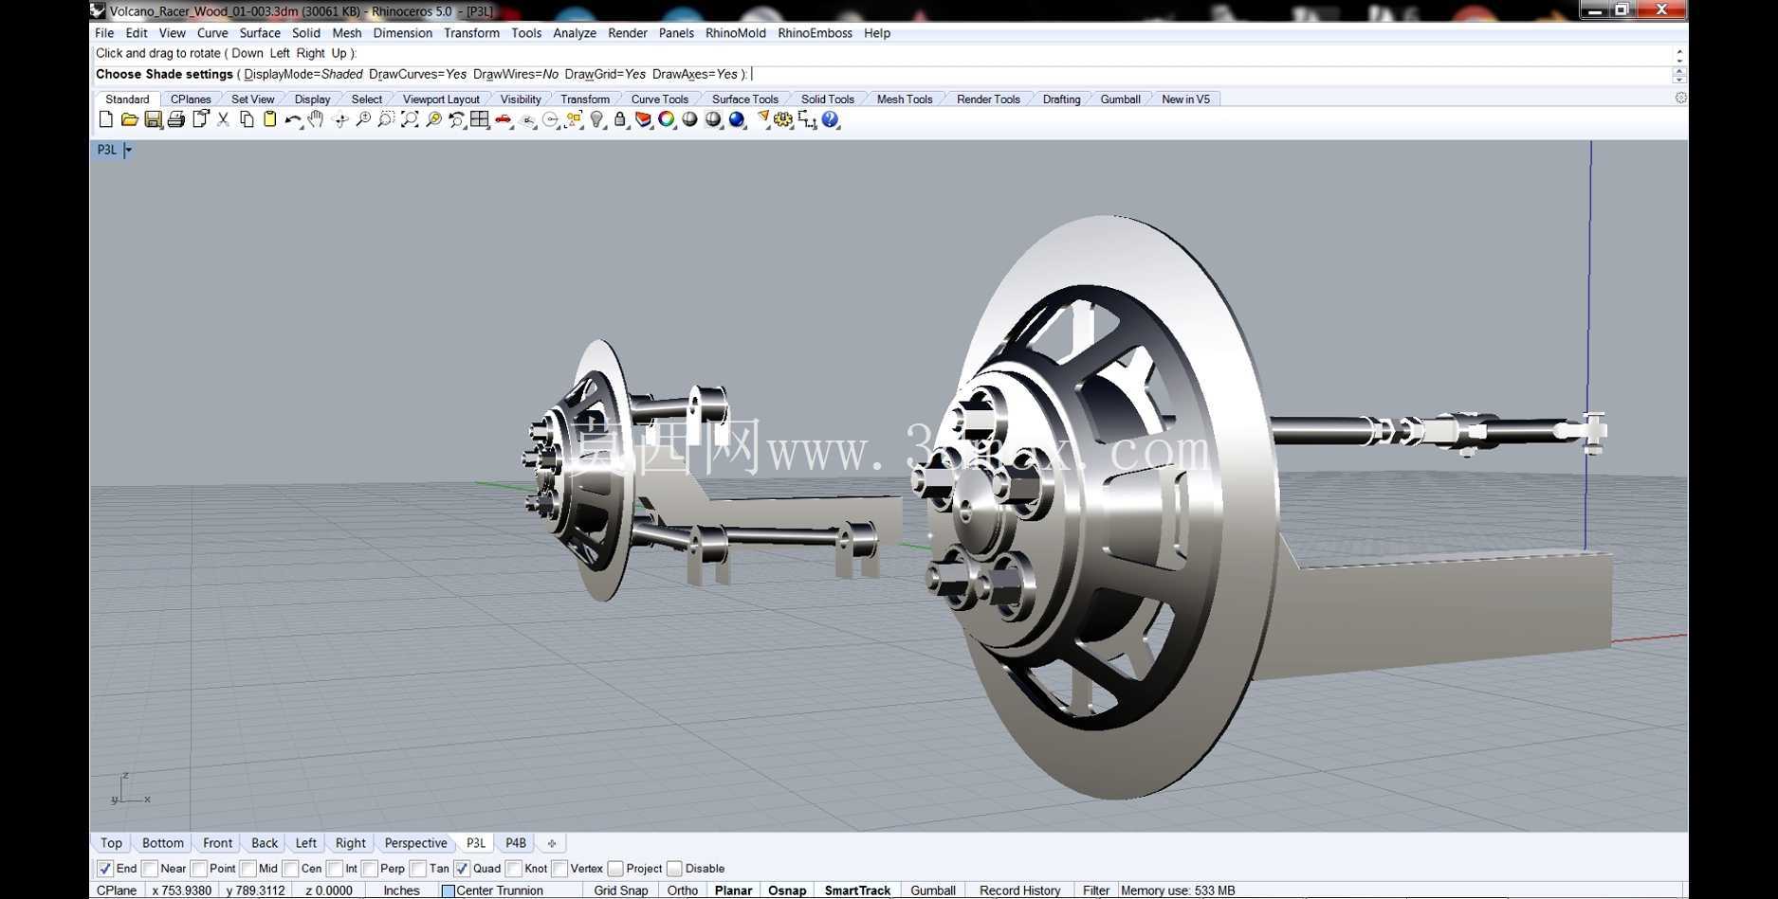Image resolution: width=1778 pixels, height=899 pixels.
Task: Switch to the Perspective viewport tab
Action: (415, 843)
